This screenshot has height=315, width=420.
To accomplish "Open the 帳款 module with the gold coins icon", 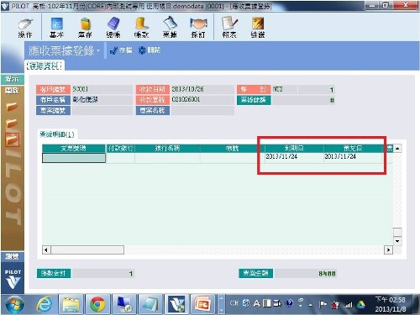I will coord(141,28).
